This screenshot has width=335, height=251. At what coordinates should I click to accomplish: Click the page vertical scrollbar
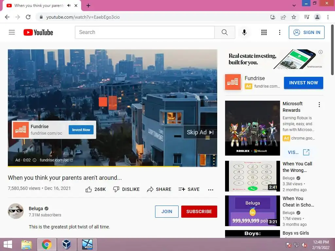coord(332,50)
